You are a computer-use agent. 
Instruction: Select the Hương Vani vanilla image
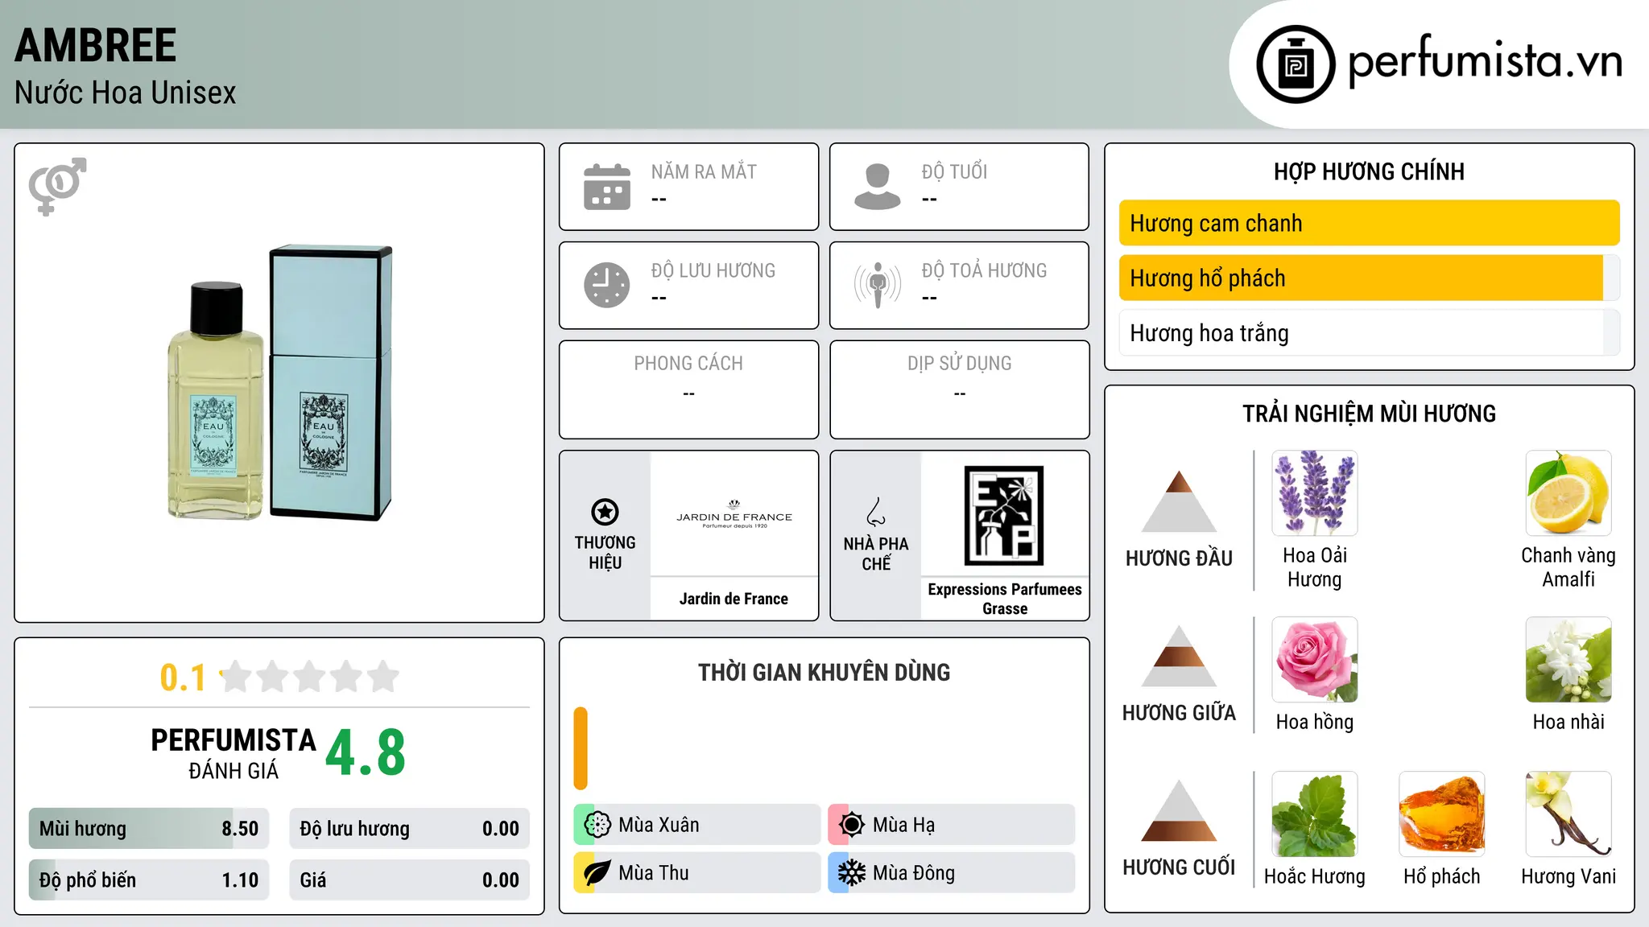coord(1568,814)
